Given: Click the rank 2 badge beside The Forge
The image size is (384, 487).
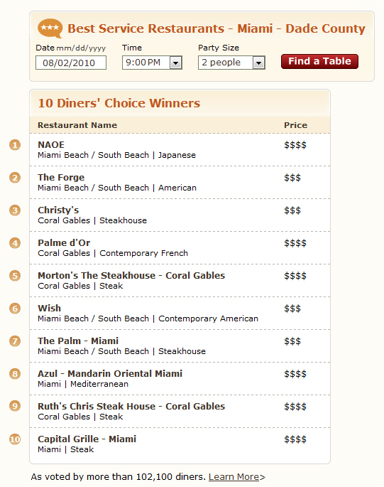Looking at the screenshot, I should click(15, 178).
